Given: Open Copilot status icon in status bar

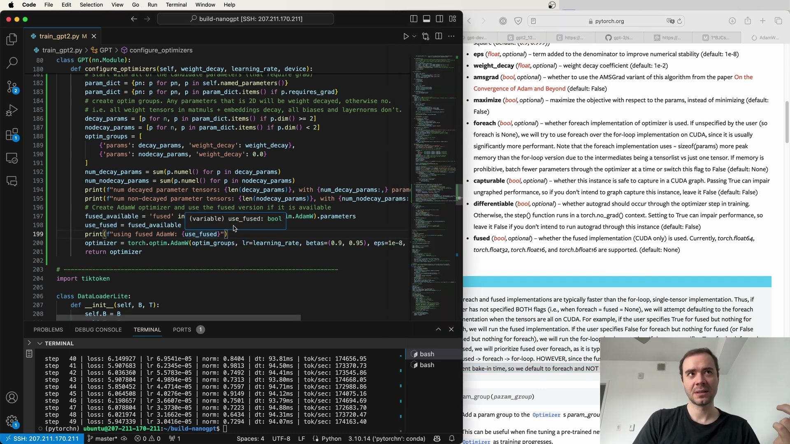Looking at the screenshot, I should tap(437, 439).
